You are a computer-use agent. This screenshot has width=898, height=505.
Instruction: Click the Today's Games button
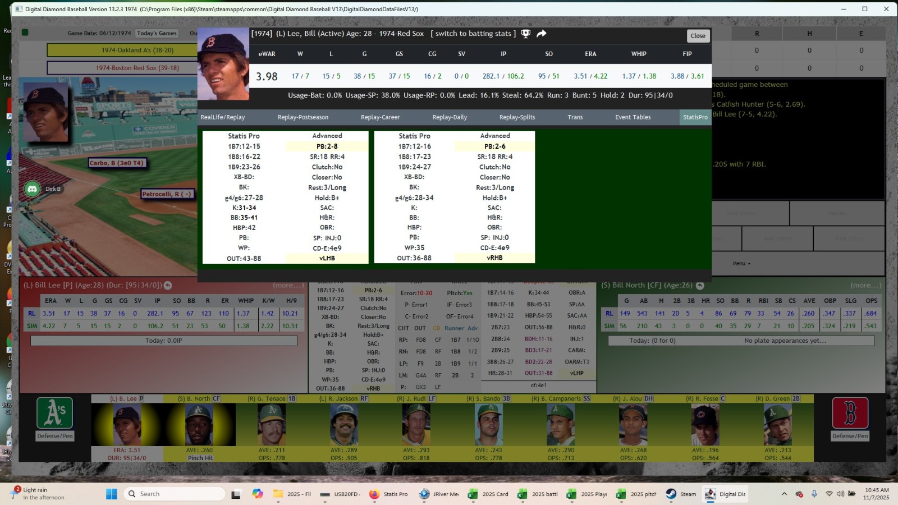157,33
